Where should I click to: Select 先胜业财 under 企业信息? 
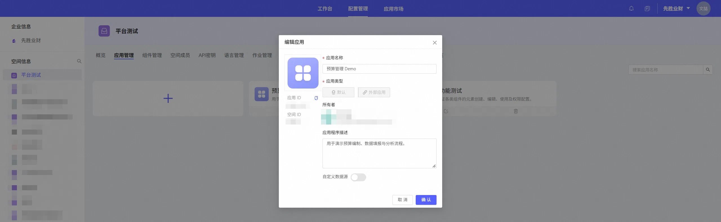click(31, 40)
